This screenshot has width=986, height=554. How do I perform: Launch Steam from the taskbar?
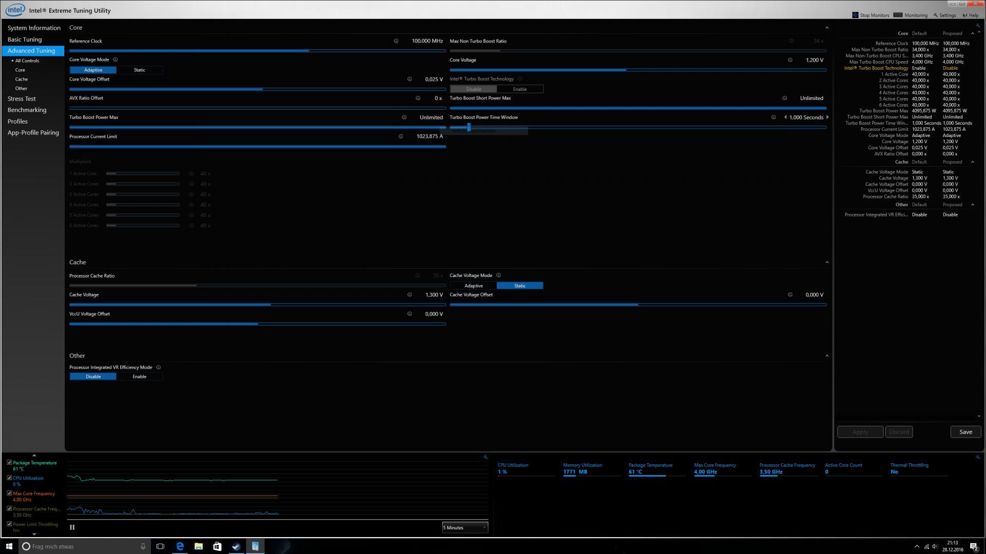coord(236,546)
